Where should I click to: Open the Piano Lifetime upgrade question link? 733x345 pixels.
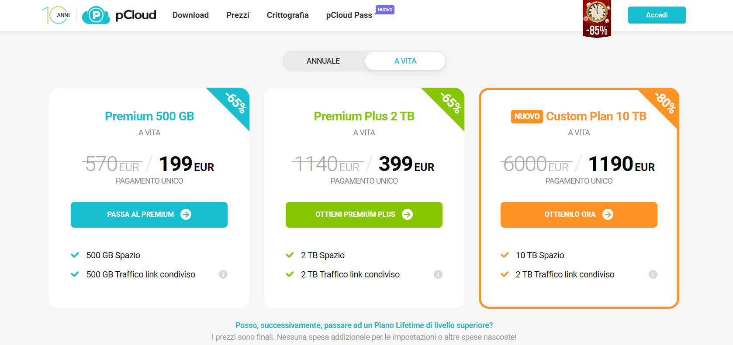click(x=364, y=325)
